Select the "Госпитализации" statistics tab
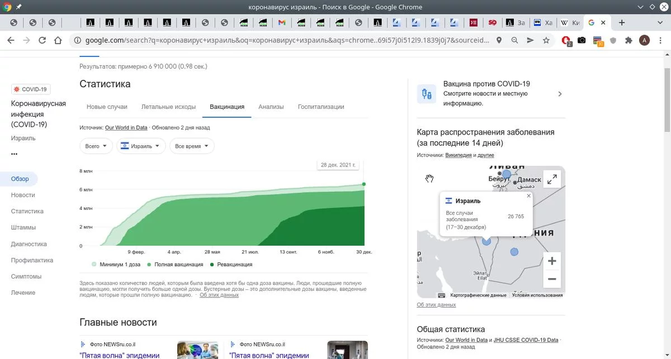The width and height of the screenshot is (671, 359). tap(321, 107)
